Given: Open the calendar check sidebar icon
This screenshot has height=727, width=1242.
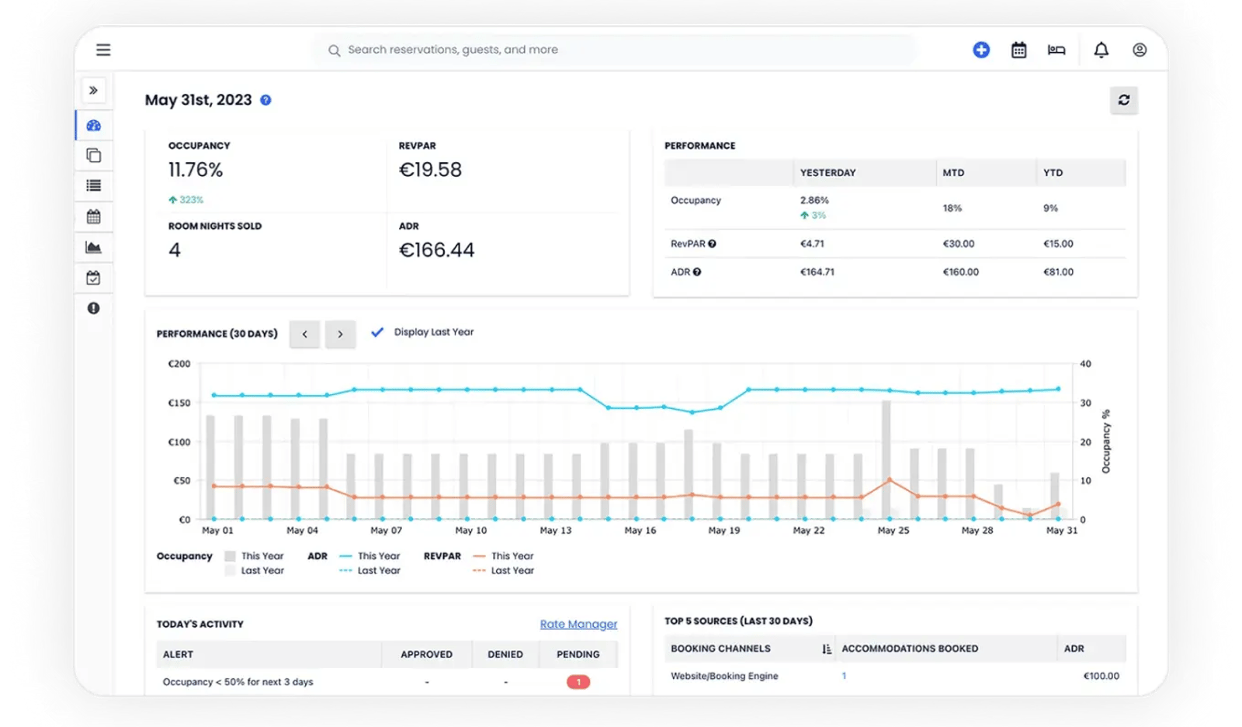Looking at the screenshot, I should (x=94, y=278).
